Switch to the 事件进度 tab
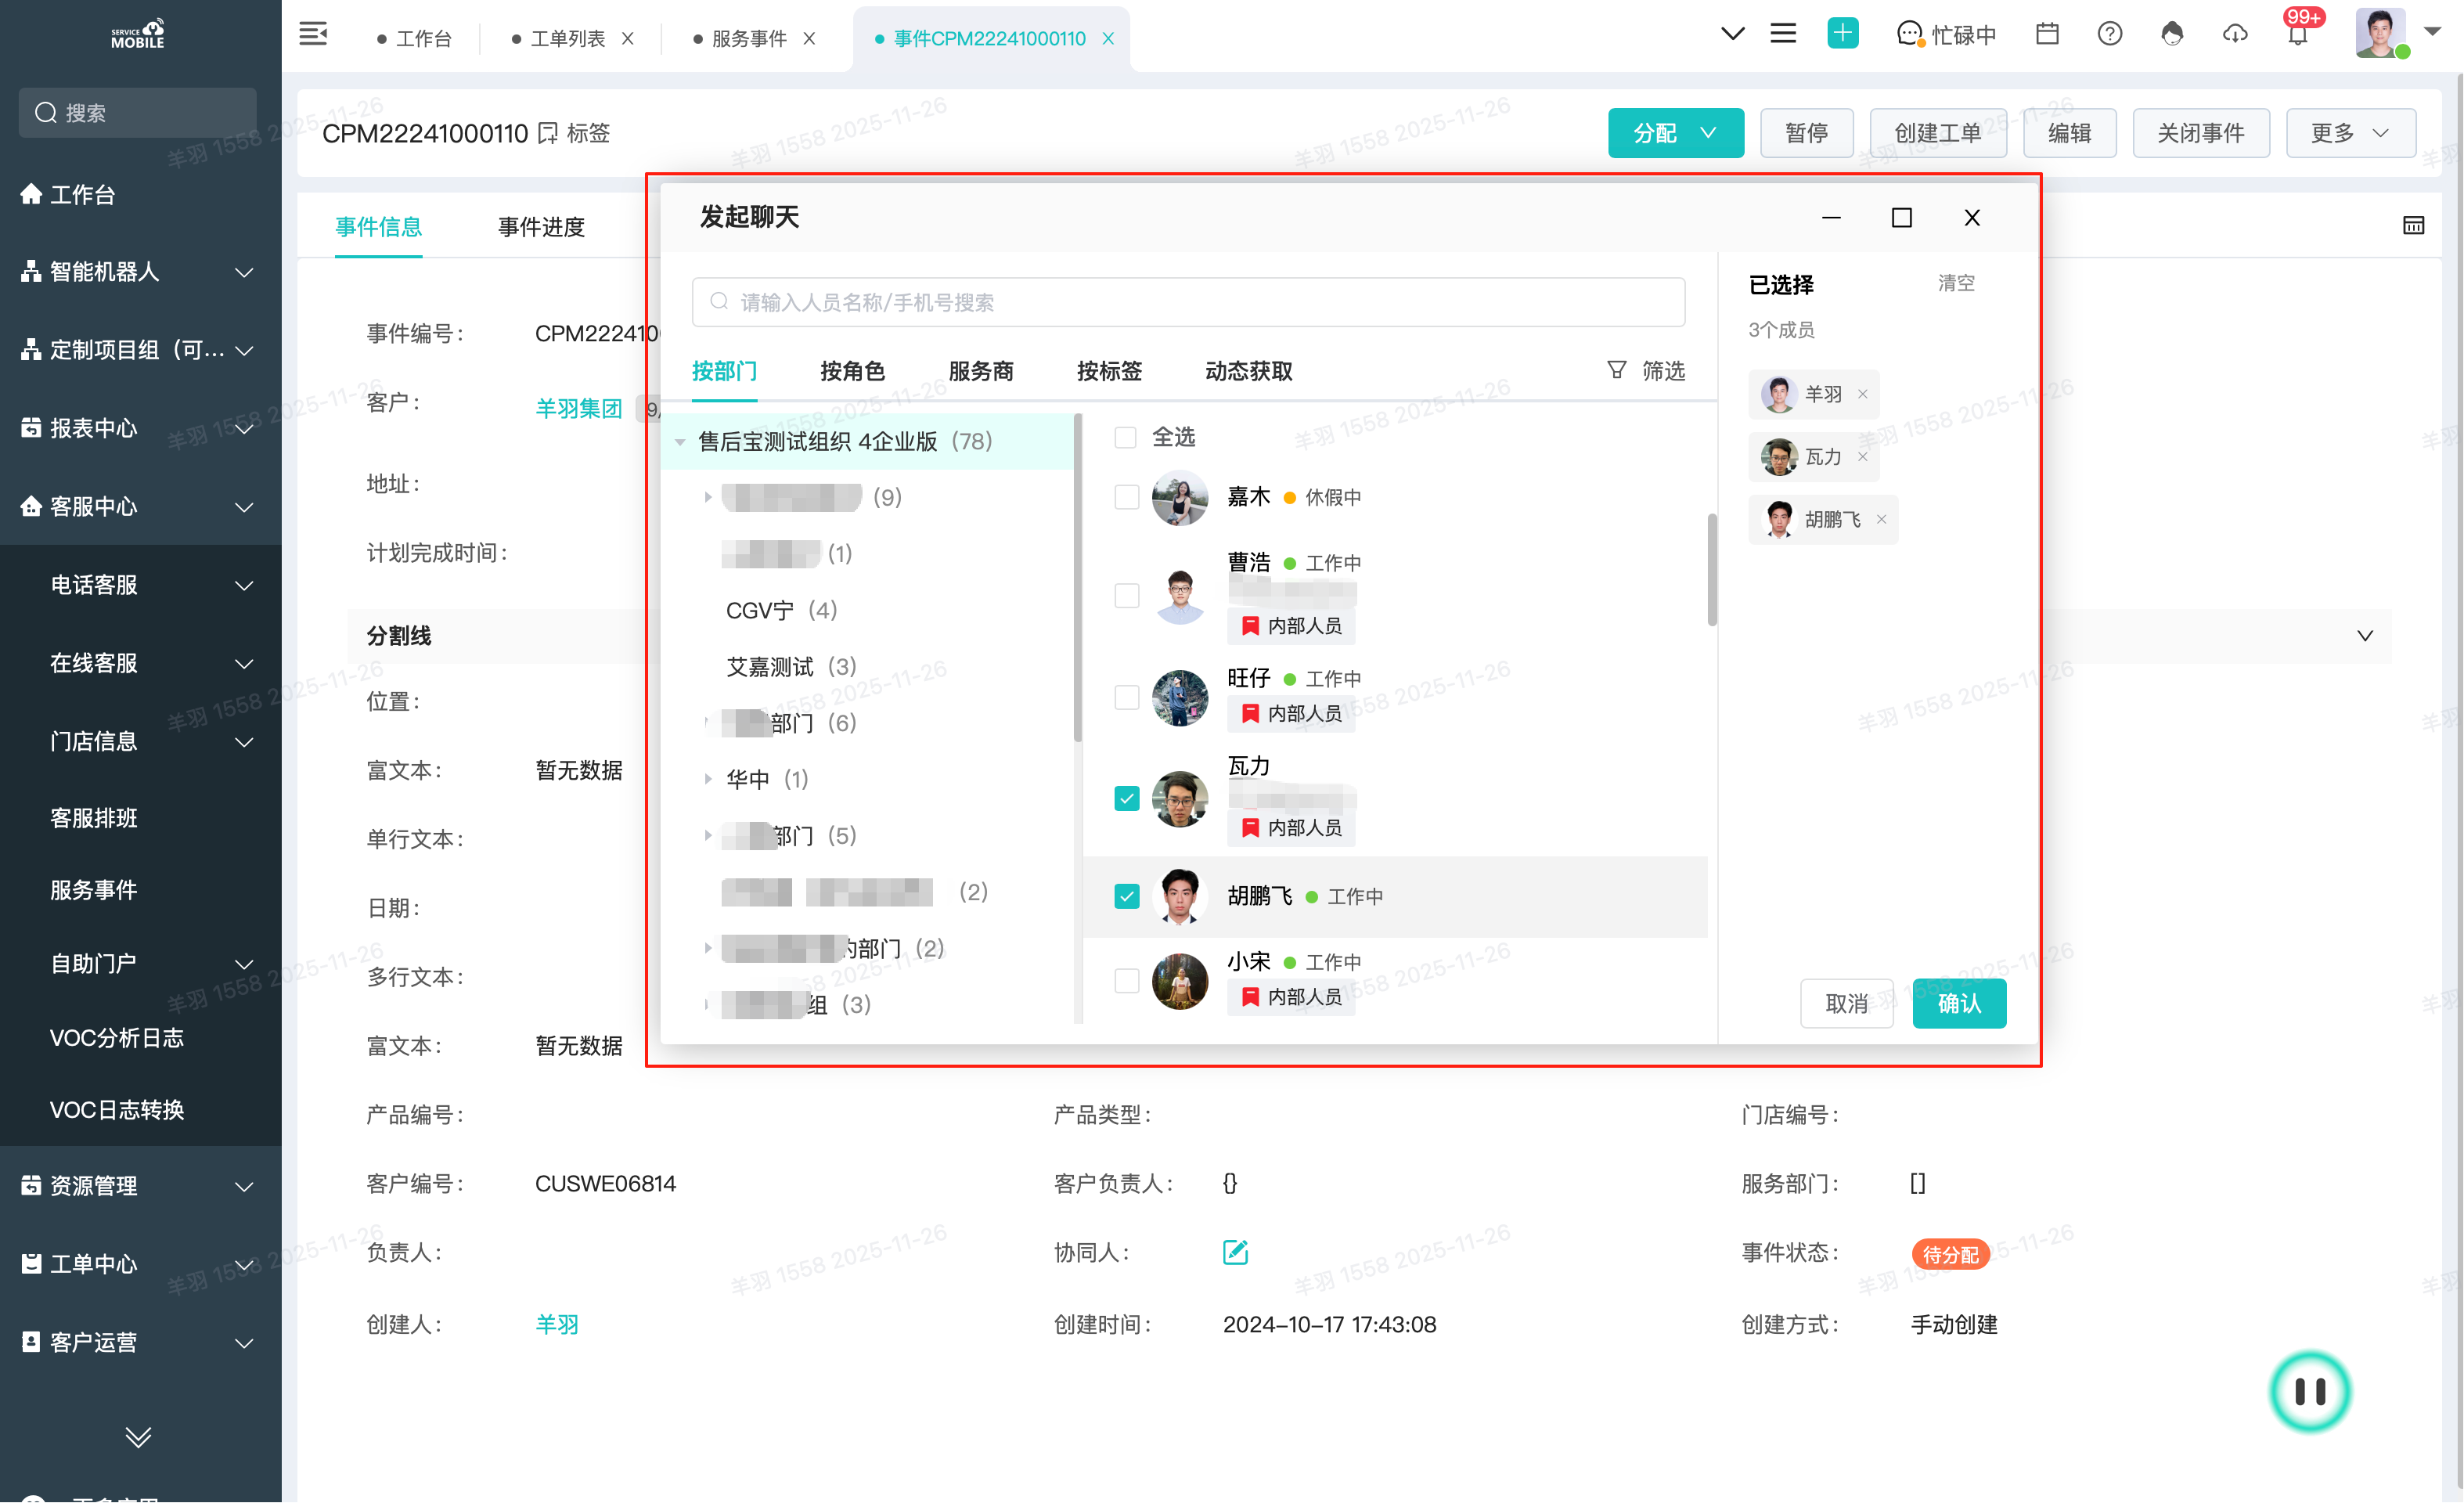Screen dimensions: 2464x1503 point(541,227)
